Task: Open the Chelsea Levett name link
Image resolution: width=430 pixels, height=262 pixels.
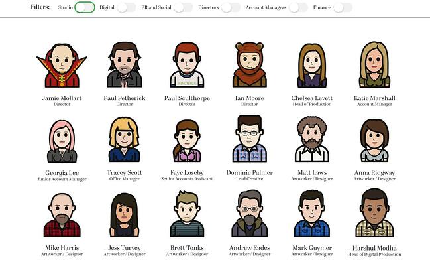Action: pos(312,98)
